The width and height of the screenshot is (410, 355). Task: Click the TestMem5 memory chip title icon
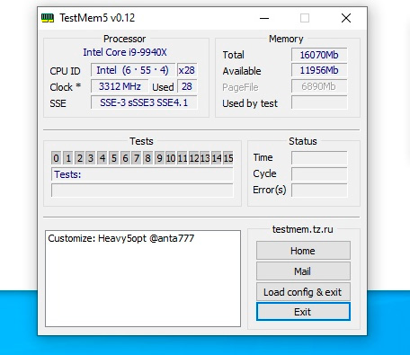pos(48,18)
